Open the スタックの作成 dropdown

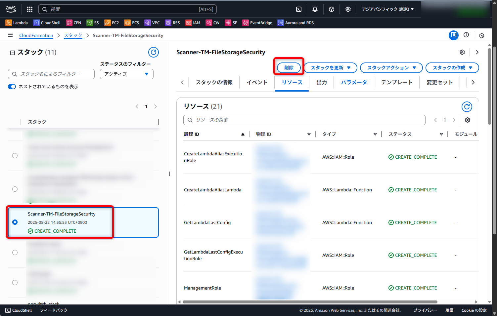click(452, 68)
